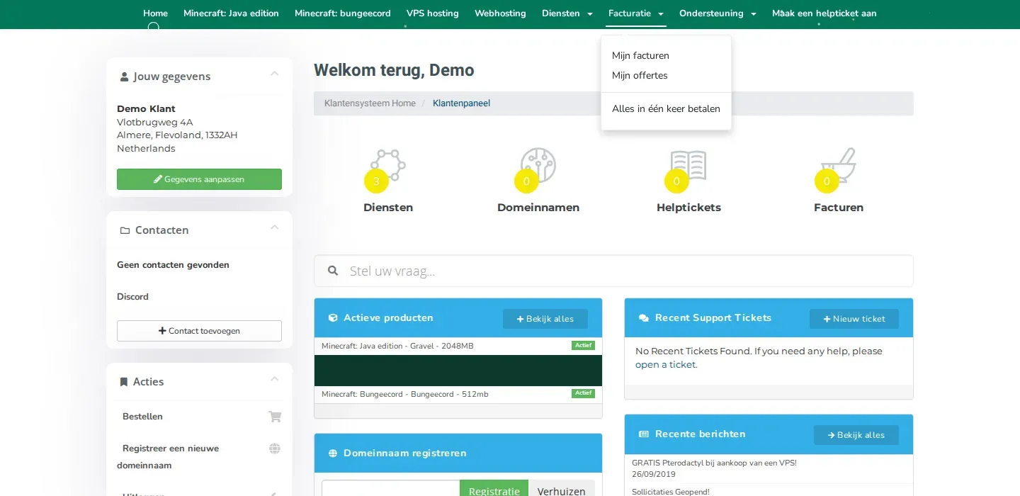This screenshot has height=496, width=1020.
Task: Click the Gegevens aanpassen button
Action: (x=199, y=179)
